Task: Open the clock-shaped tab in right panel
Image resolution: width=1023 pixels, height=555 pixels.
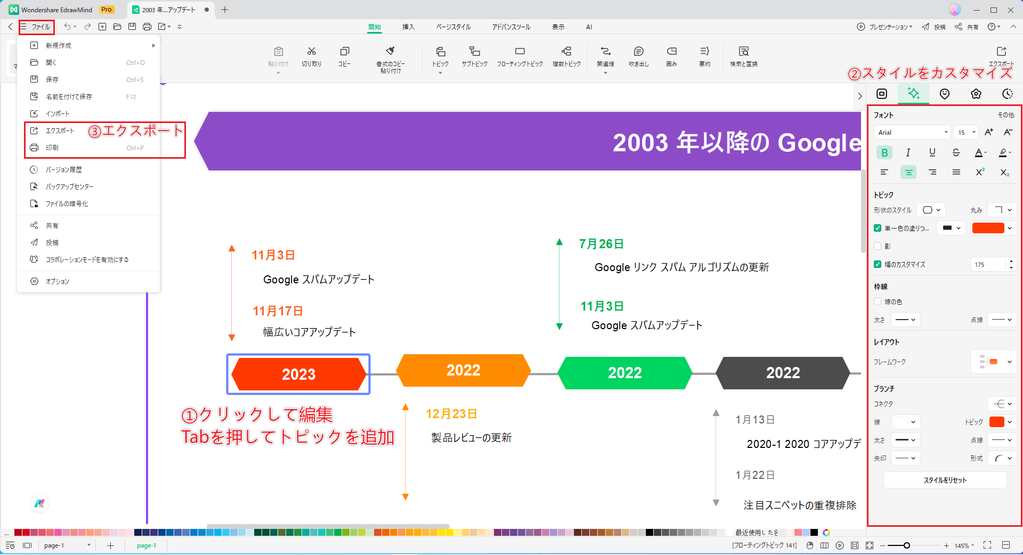Action: click(1007, 94)
